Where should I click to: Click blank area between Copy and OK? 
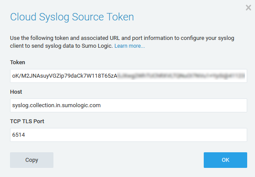(x=129, y=160)
